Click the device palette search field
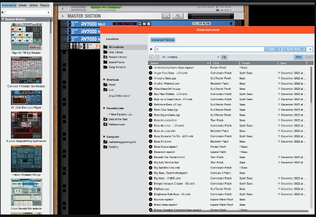Image resolution: width=316 pixels, height=217 pixels. 27,12
